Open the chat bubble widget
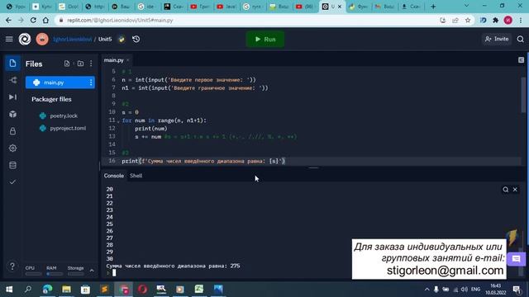Image resolution: width=529 pixels, height=297 pixels. (x=516, y=259)
